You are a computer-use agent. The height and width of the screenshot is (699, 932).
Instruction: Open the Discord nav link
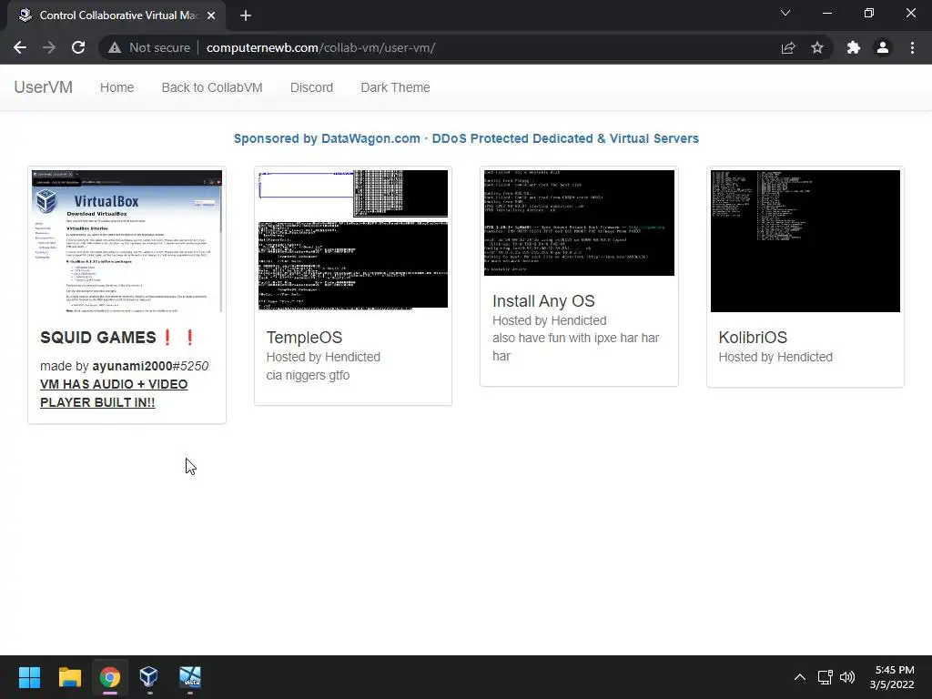click(311, 87)
